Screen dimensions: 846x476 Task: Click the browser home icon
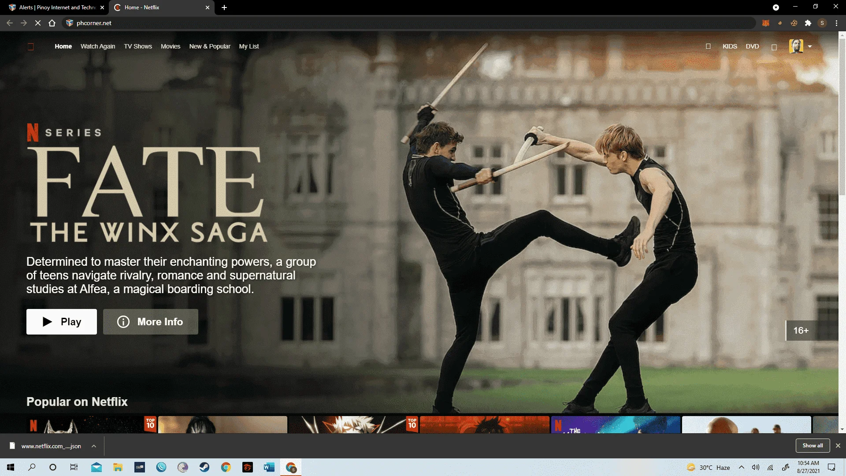point(52,23)
